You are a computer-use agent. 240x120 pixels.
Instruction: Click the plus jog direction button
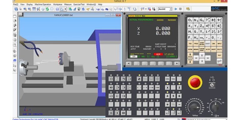[167, 104]
